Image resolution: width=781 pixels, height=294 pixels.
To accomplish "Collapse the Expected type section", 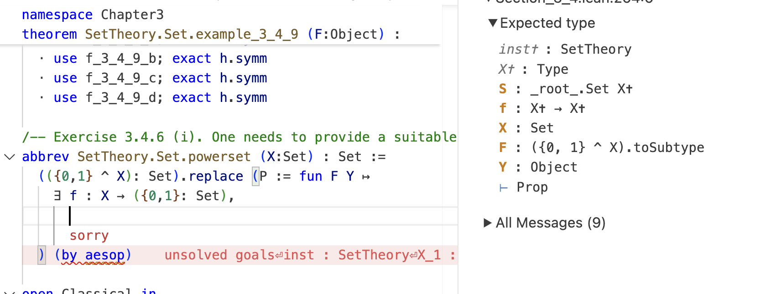I will click(x=493, y=23).
